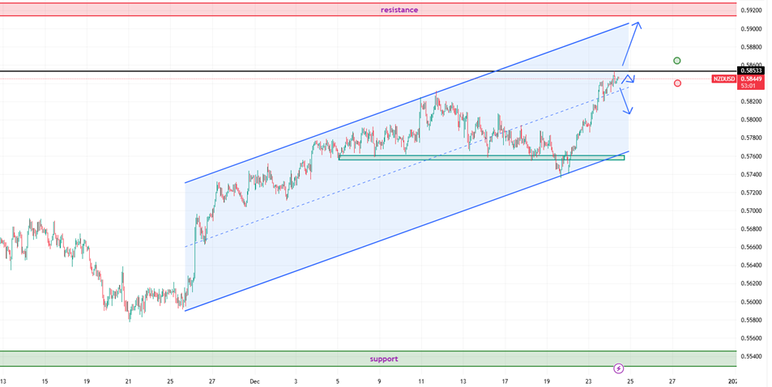The image size is (772, 387).
Task: Click the black 0.58533 price label
Action: [751, 70]
